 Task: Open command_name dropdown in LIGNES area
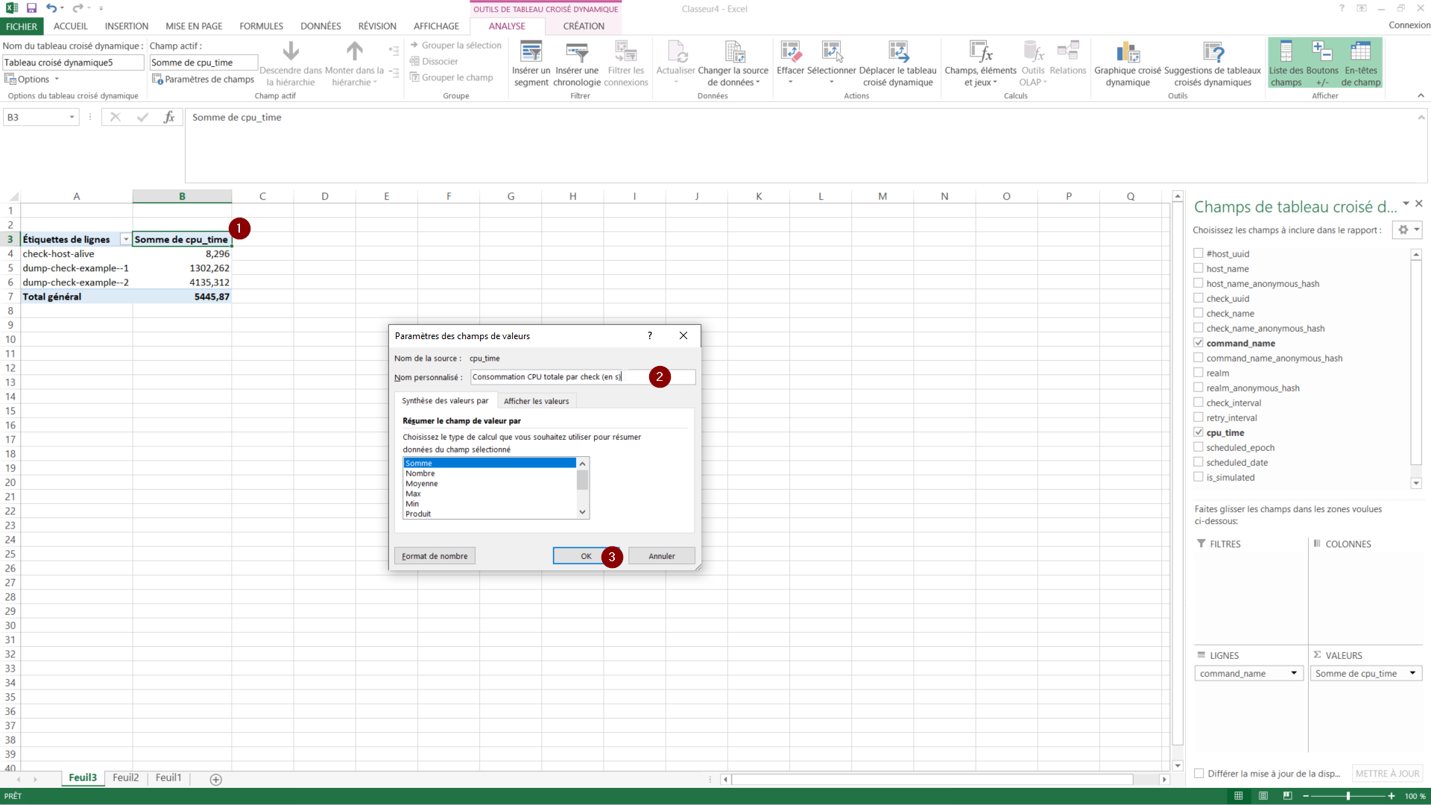pos(1293,673)
